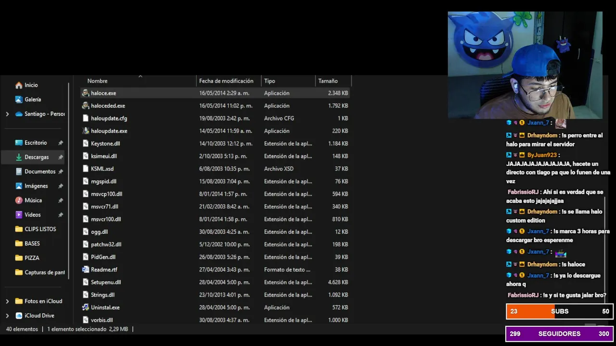This screenshot has height=346, width=616.
Task: Select the haloce.exe application icon
Action: [86, 93]
